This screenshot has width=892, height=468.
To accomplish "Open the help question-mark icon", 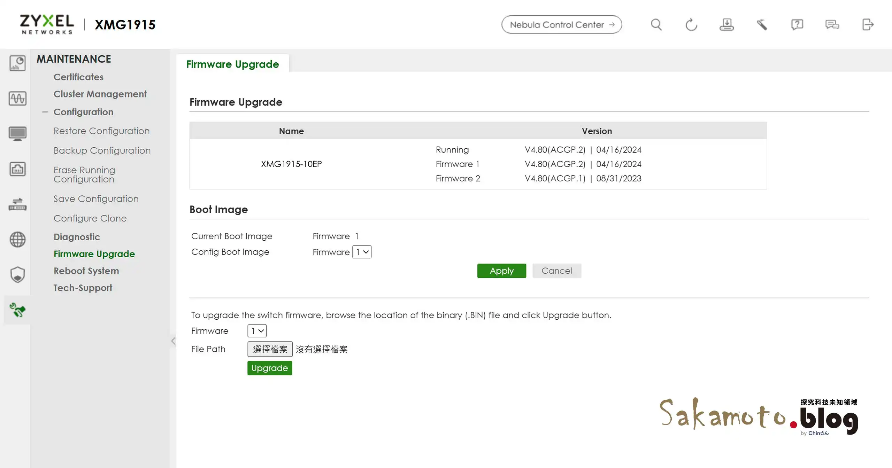I will pyautogui.click(x=797, y=25).
